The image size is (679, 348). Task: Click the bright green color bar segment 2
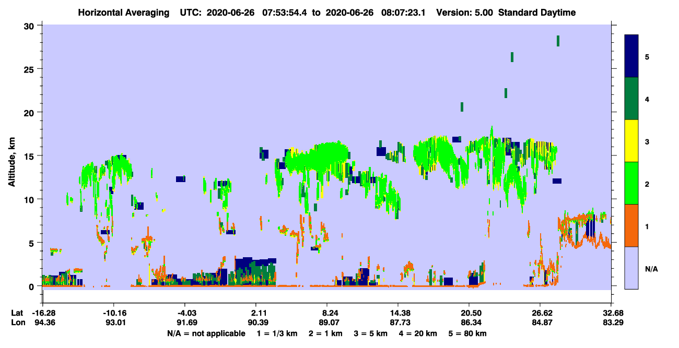click(x=631, y=183)
